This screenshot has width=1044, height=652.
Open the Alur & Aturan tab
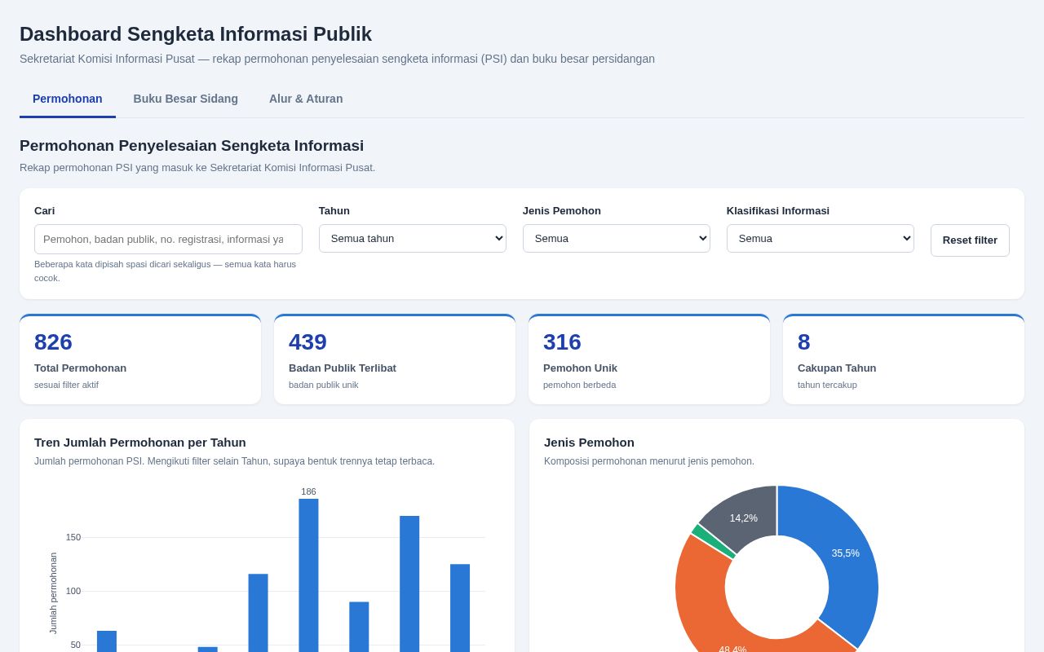click(x=306, y=99)
